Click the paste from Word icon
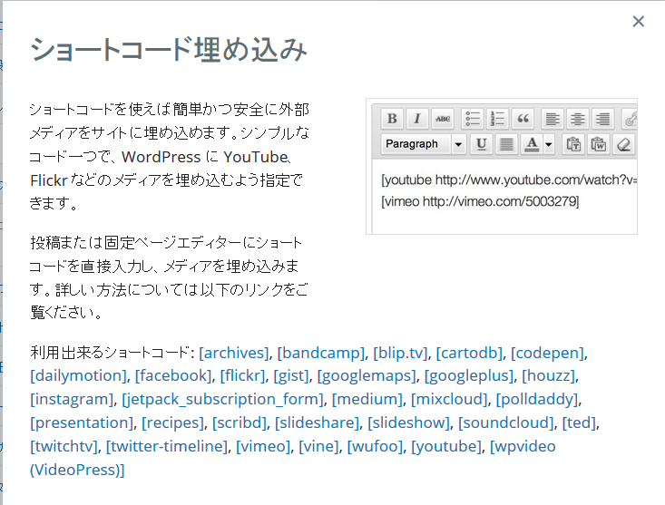Viewport: 665px width, 505px height. 599,144
